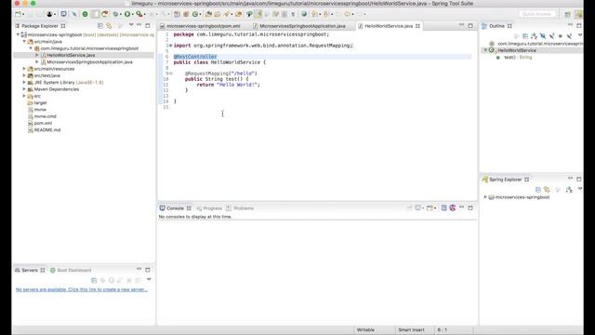Click Display Selected Console icon
The width and height of the screenshot is (595, 335).
[418, 208]
